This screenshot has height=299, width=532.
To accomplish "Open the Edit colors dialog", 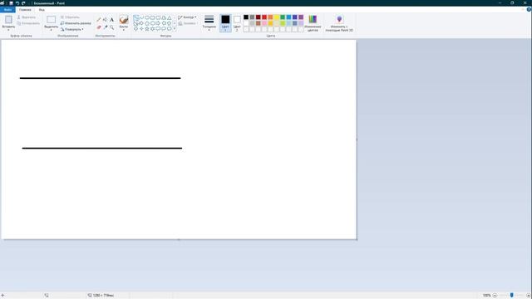I will (313, 23).
